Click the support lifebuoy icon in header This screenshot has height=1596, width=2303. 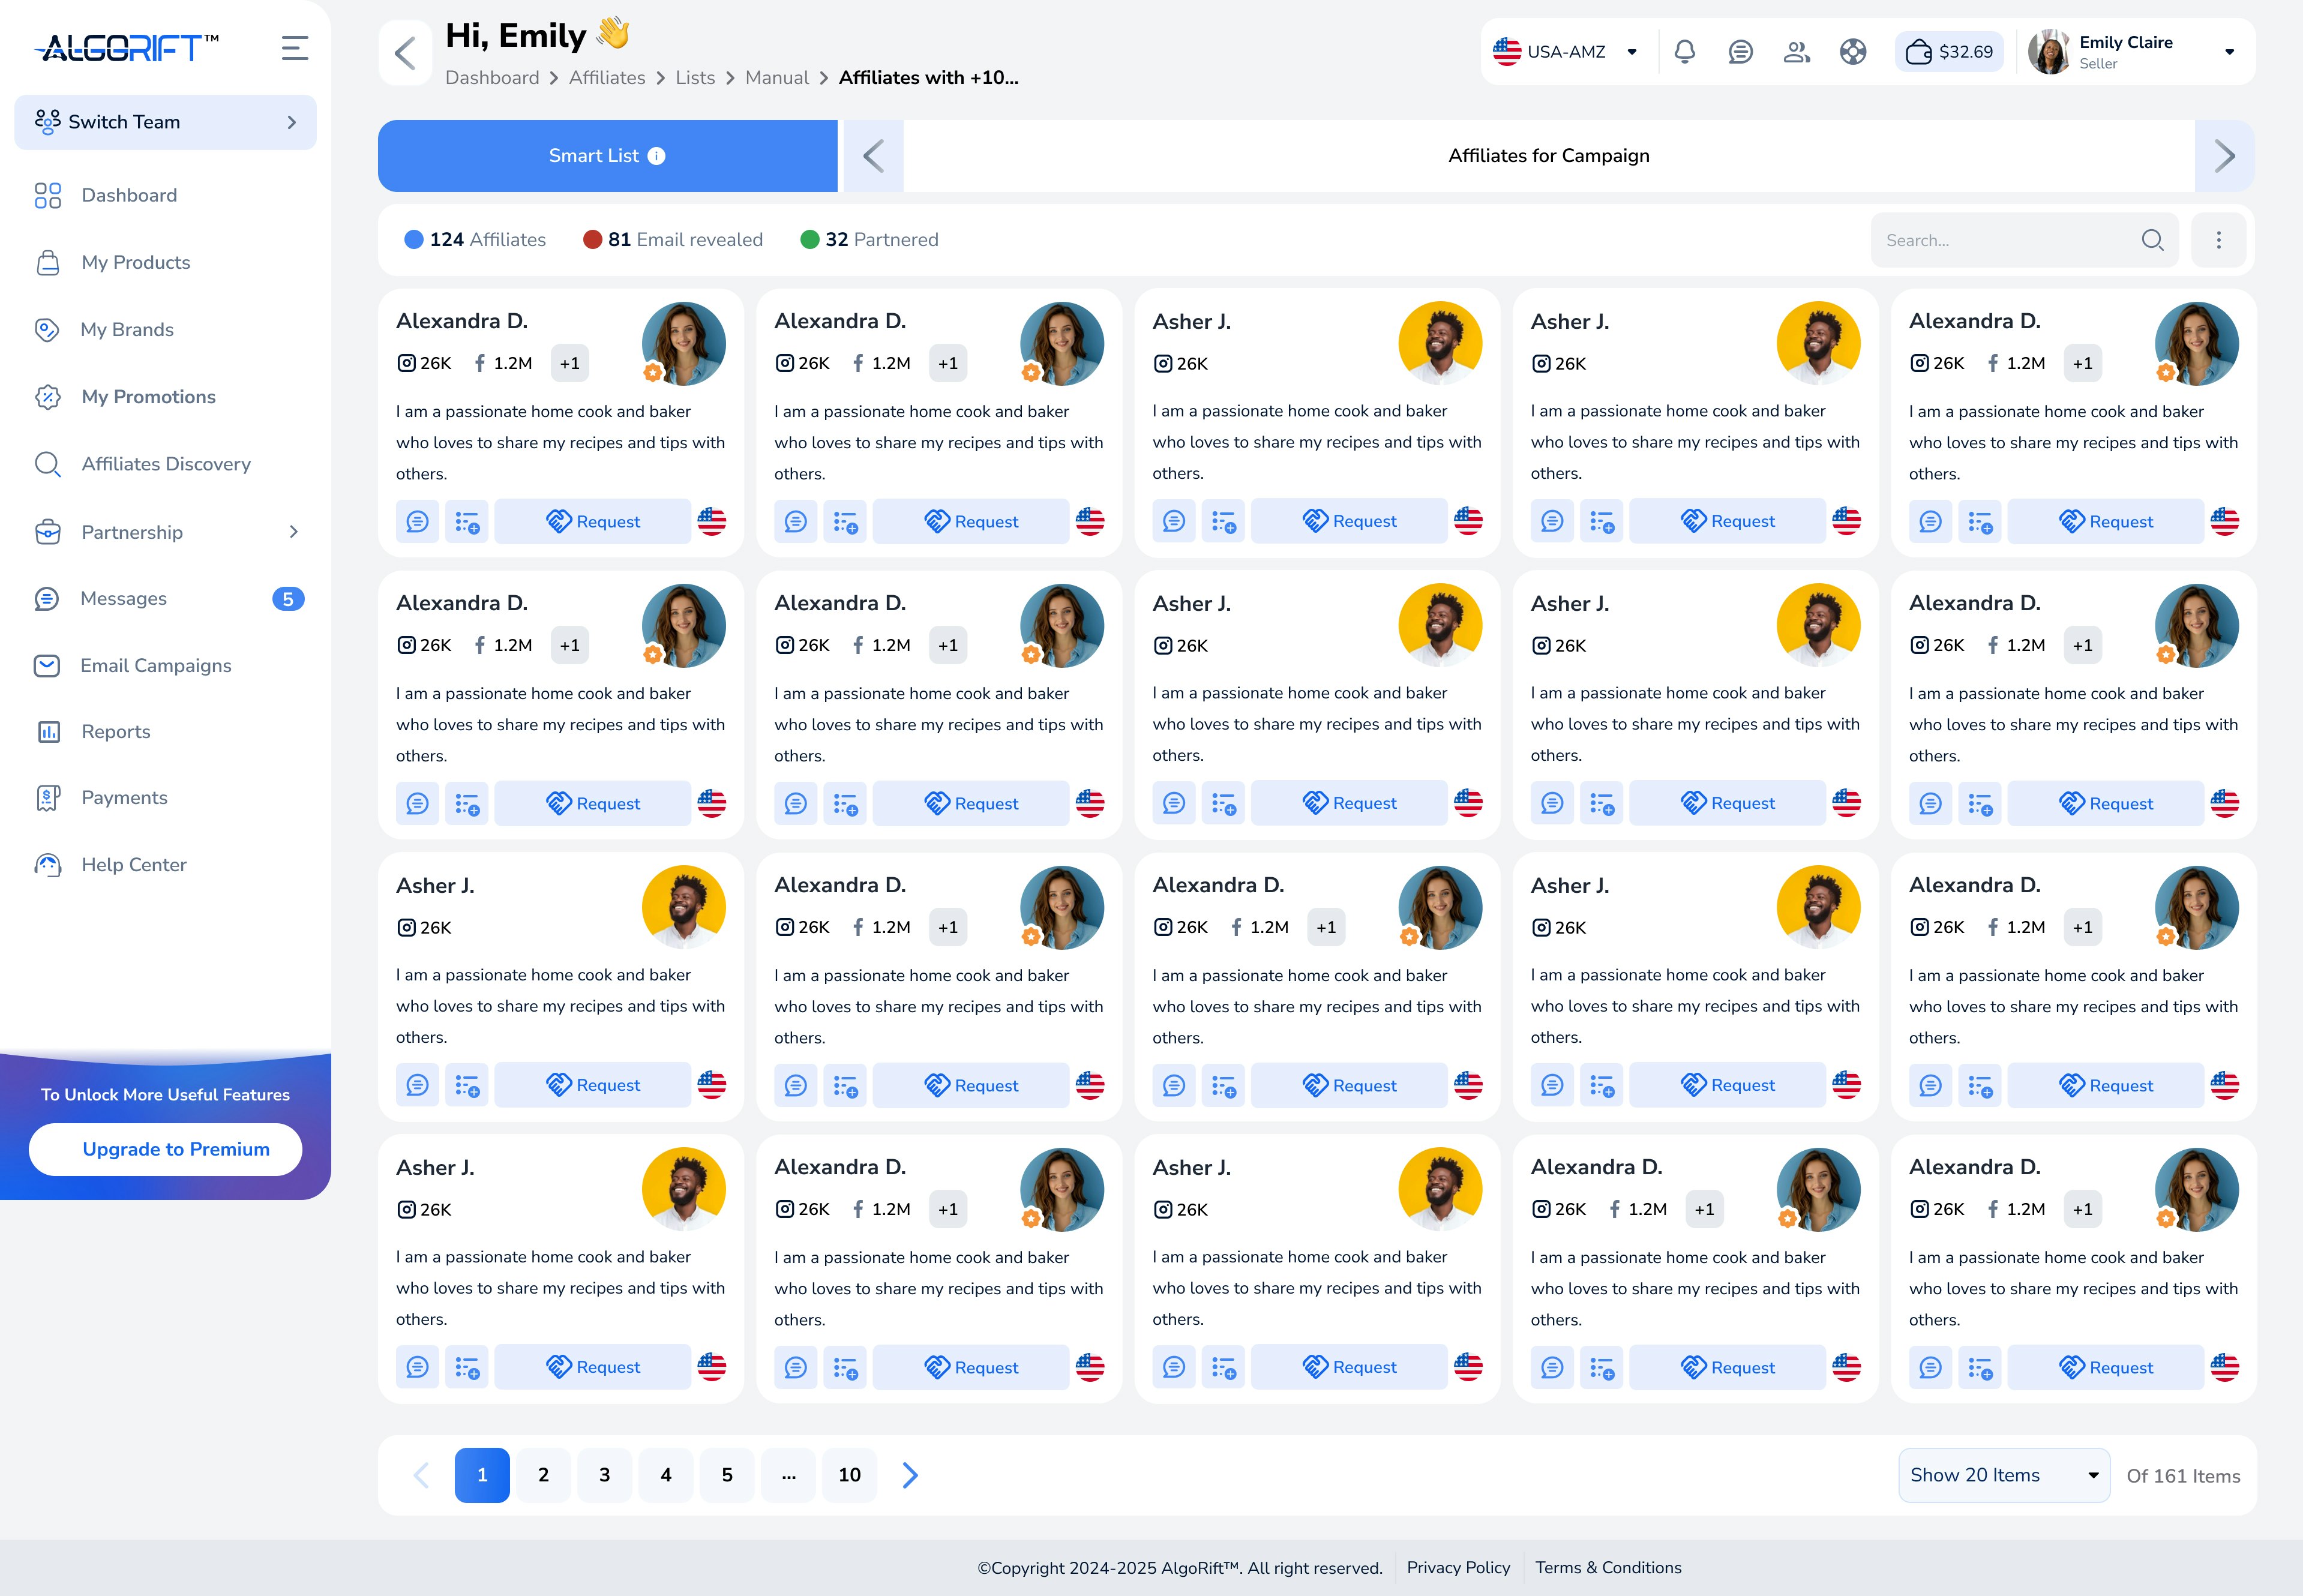[x=1852, y=52]
